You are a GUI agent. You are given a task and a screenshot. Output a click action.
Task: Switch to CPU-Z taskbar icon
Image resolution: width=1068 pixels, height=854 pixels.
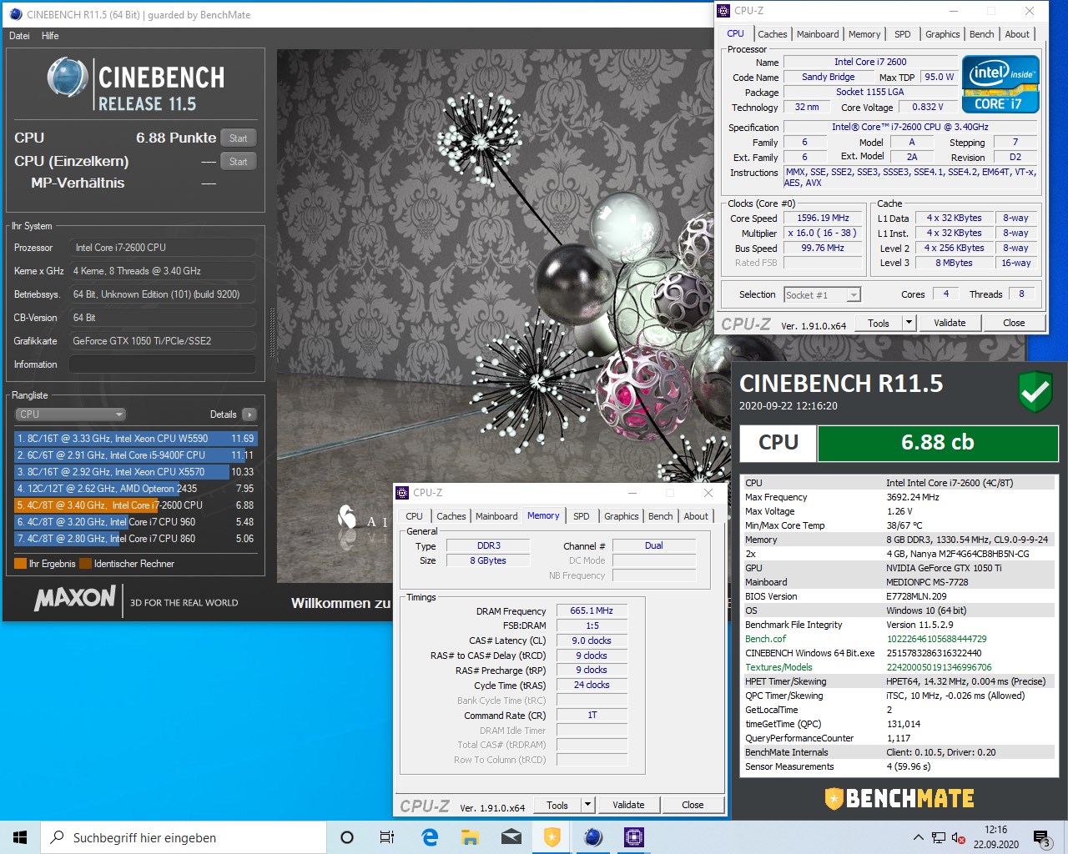point(633,837)
